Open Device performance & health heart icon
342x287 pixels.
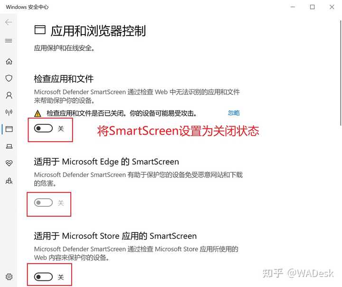pos(9,163)
